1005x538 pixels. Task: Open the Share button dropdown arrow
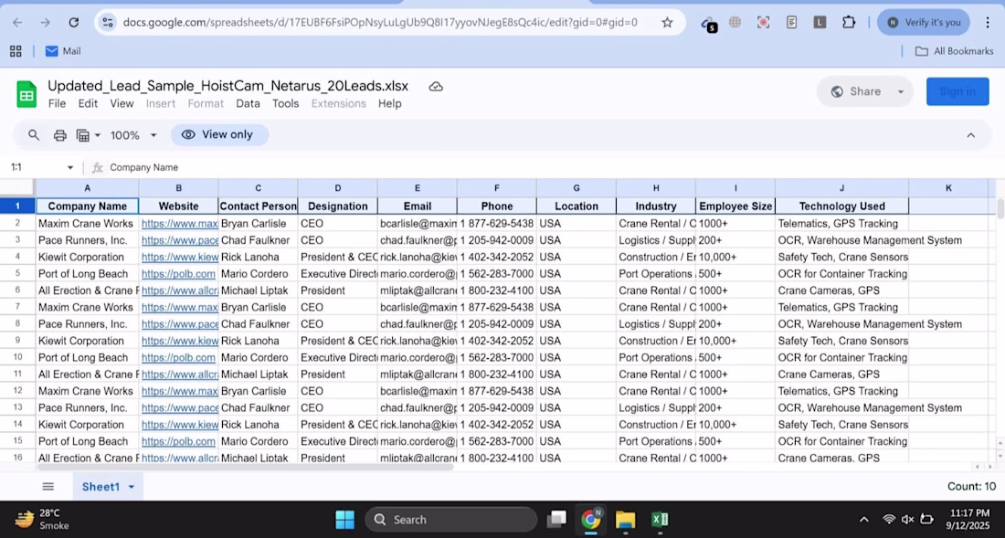pyautogui.click(x=901, y=91)
